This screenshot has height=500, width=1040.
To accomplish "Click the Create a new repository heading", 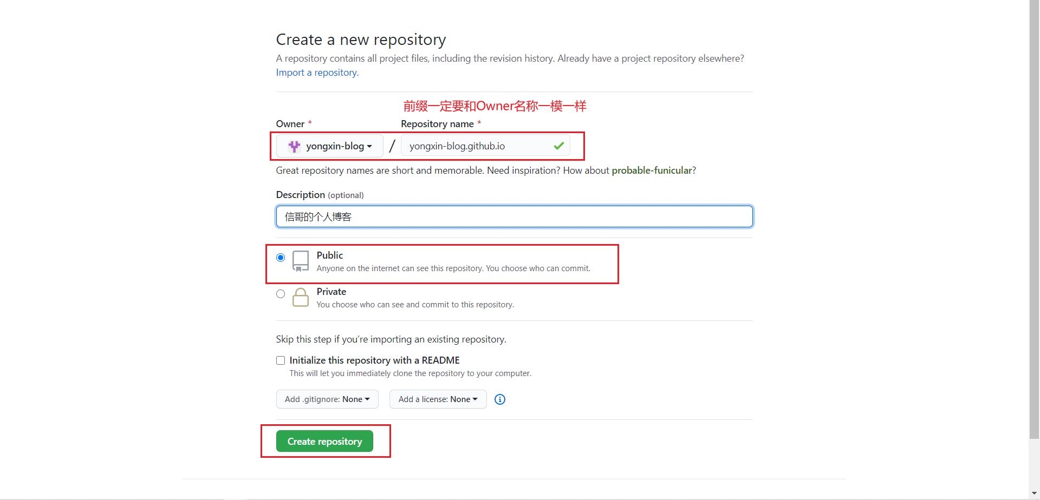I will pyautogui.click(x=361, y=40).
